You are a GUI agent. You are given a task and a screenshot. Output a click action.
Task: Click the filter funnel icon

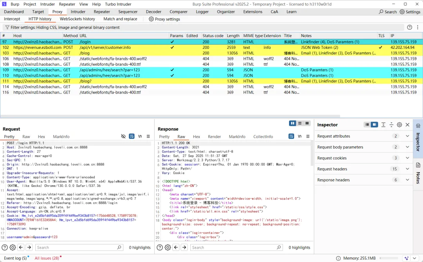point(7,27)
